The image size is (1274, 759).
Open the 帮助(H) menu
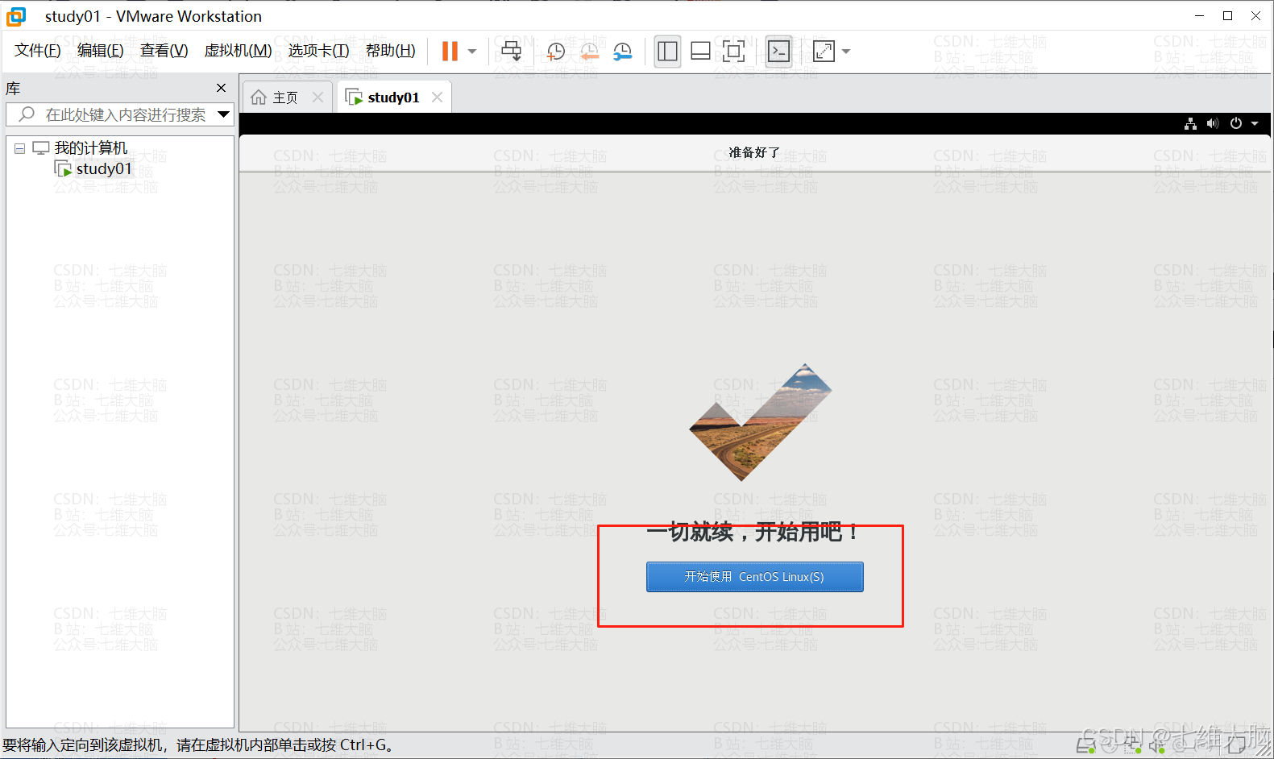coord(391,51)
